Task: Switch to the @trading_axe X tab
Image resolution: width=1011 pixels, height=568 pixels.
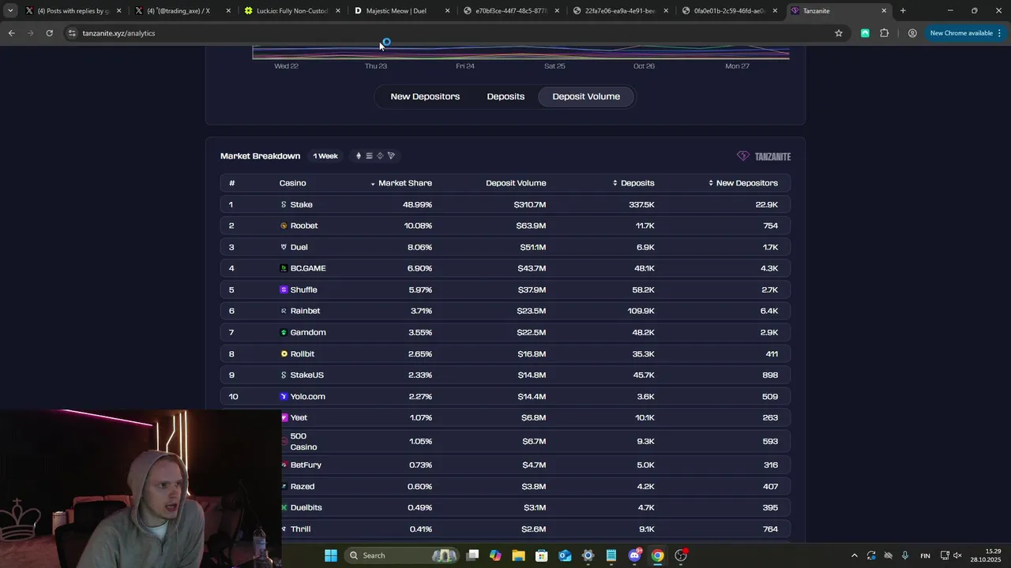Action: coord(182,11)
